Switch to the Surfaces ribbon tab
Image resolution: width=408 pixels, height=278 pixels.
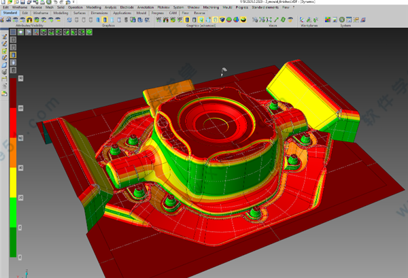(81, 13)
